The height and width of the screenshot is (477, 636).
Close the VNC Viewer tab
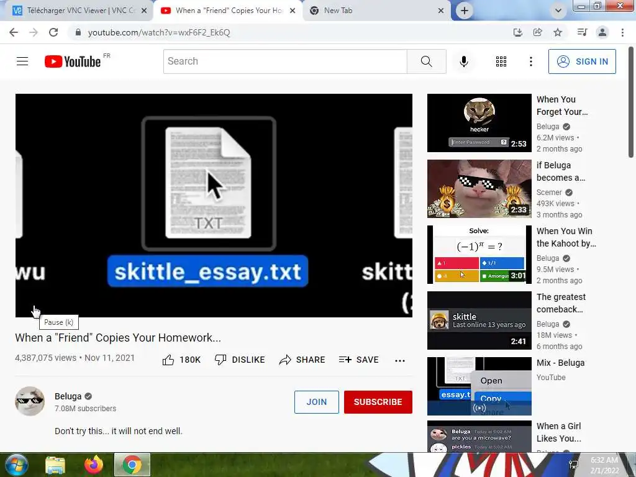[144, 11]
